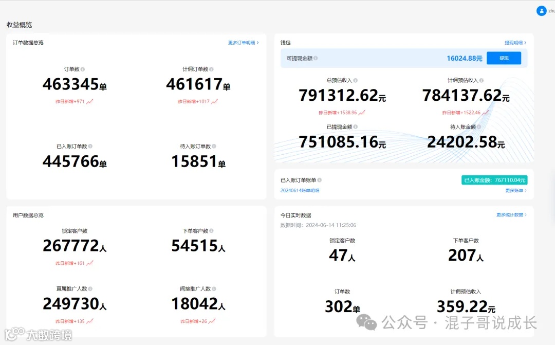Screen dimensions: 555x345
Task: Click info icon beside 间接推广人数
Action: pyautogui.click(x=214, y=288)
